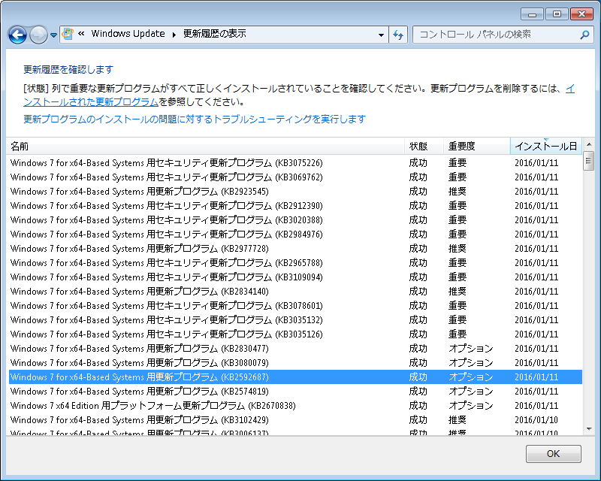This screenshot has width=601, height=481.
Task: Select the KB3078601 security update row
Action: tap(295, 306)
